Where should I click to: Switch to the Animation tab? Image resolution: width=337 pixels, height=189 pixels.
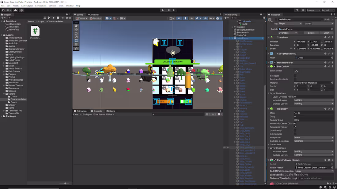(x=80, y=111)
